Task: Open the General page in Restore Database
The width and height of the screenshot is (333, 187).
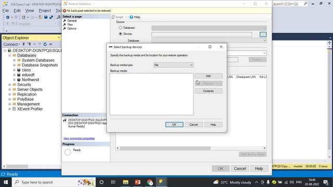Action: click(72, 21)
